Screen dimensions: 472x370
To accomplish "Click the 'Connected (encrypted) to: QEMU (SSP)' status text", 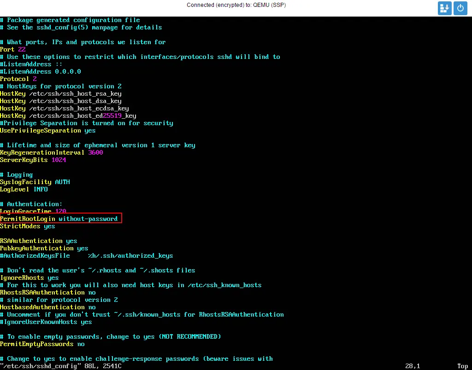I will tap(236, 5).
